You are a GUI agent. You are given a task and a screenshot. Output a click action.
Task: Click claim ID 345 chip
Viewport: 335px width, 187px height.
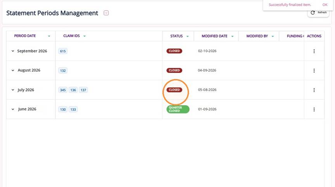[63, 90]
